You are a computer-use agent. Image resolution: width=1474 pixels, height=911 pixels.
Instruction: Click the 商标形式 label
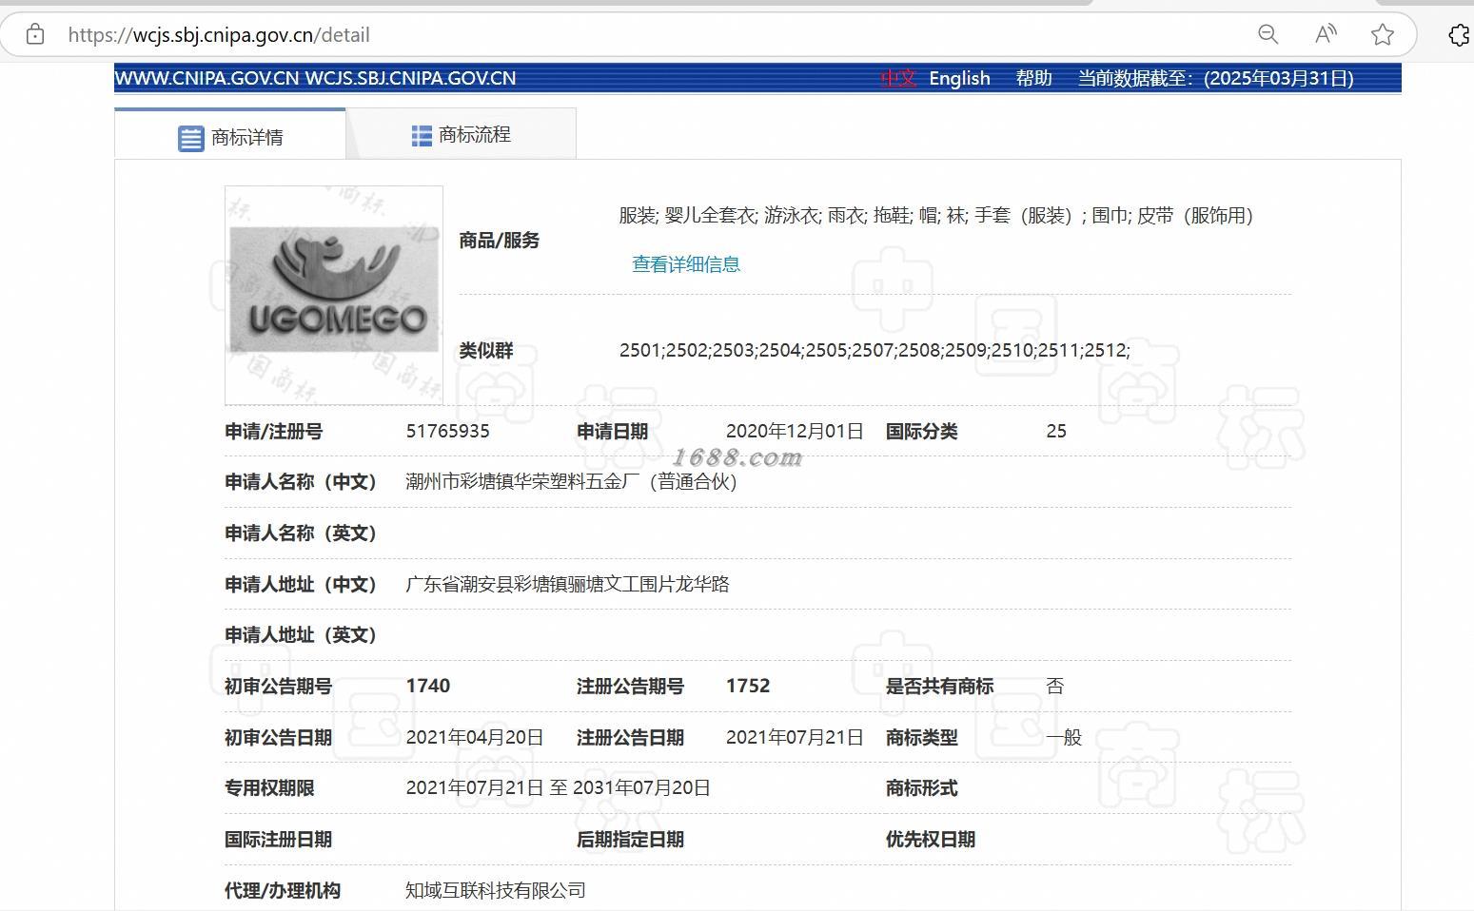coord(922,787)
